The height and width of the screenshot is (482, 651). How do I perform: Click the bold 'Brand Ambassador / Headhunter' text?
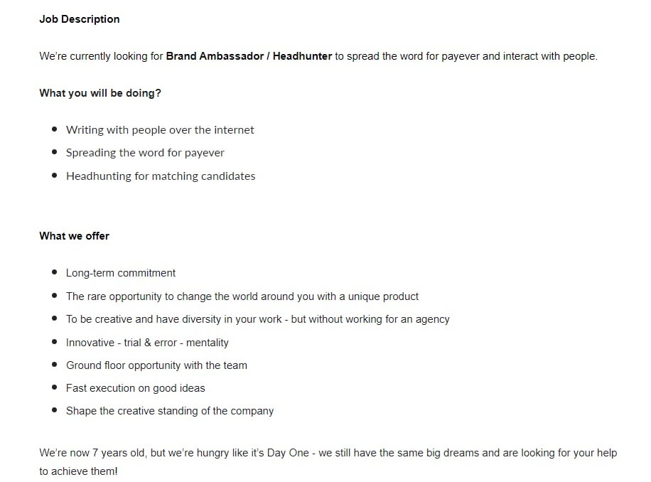(249, 56)
